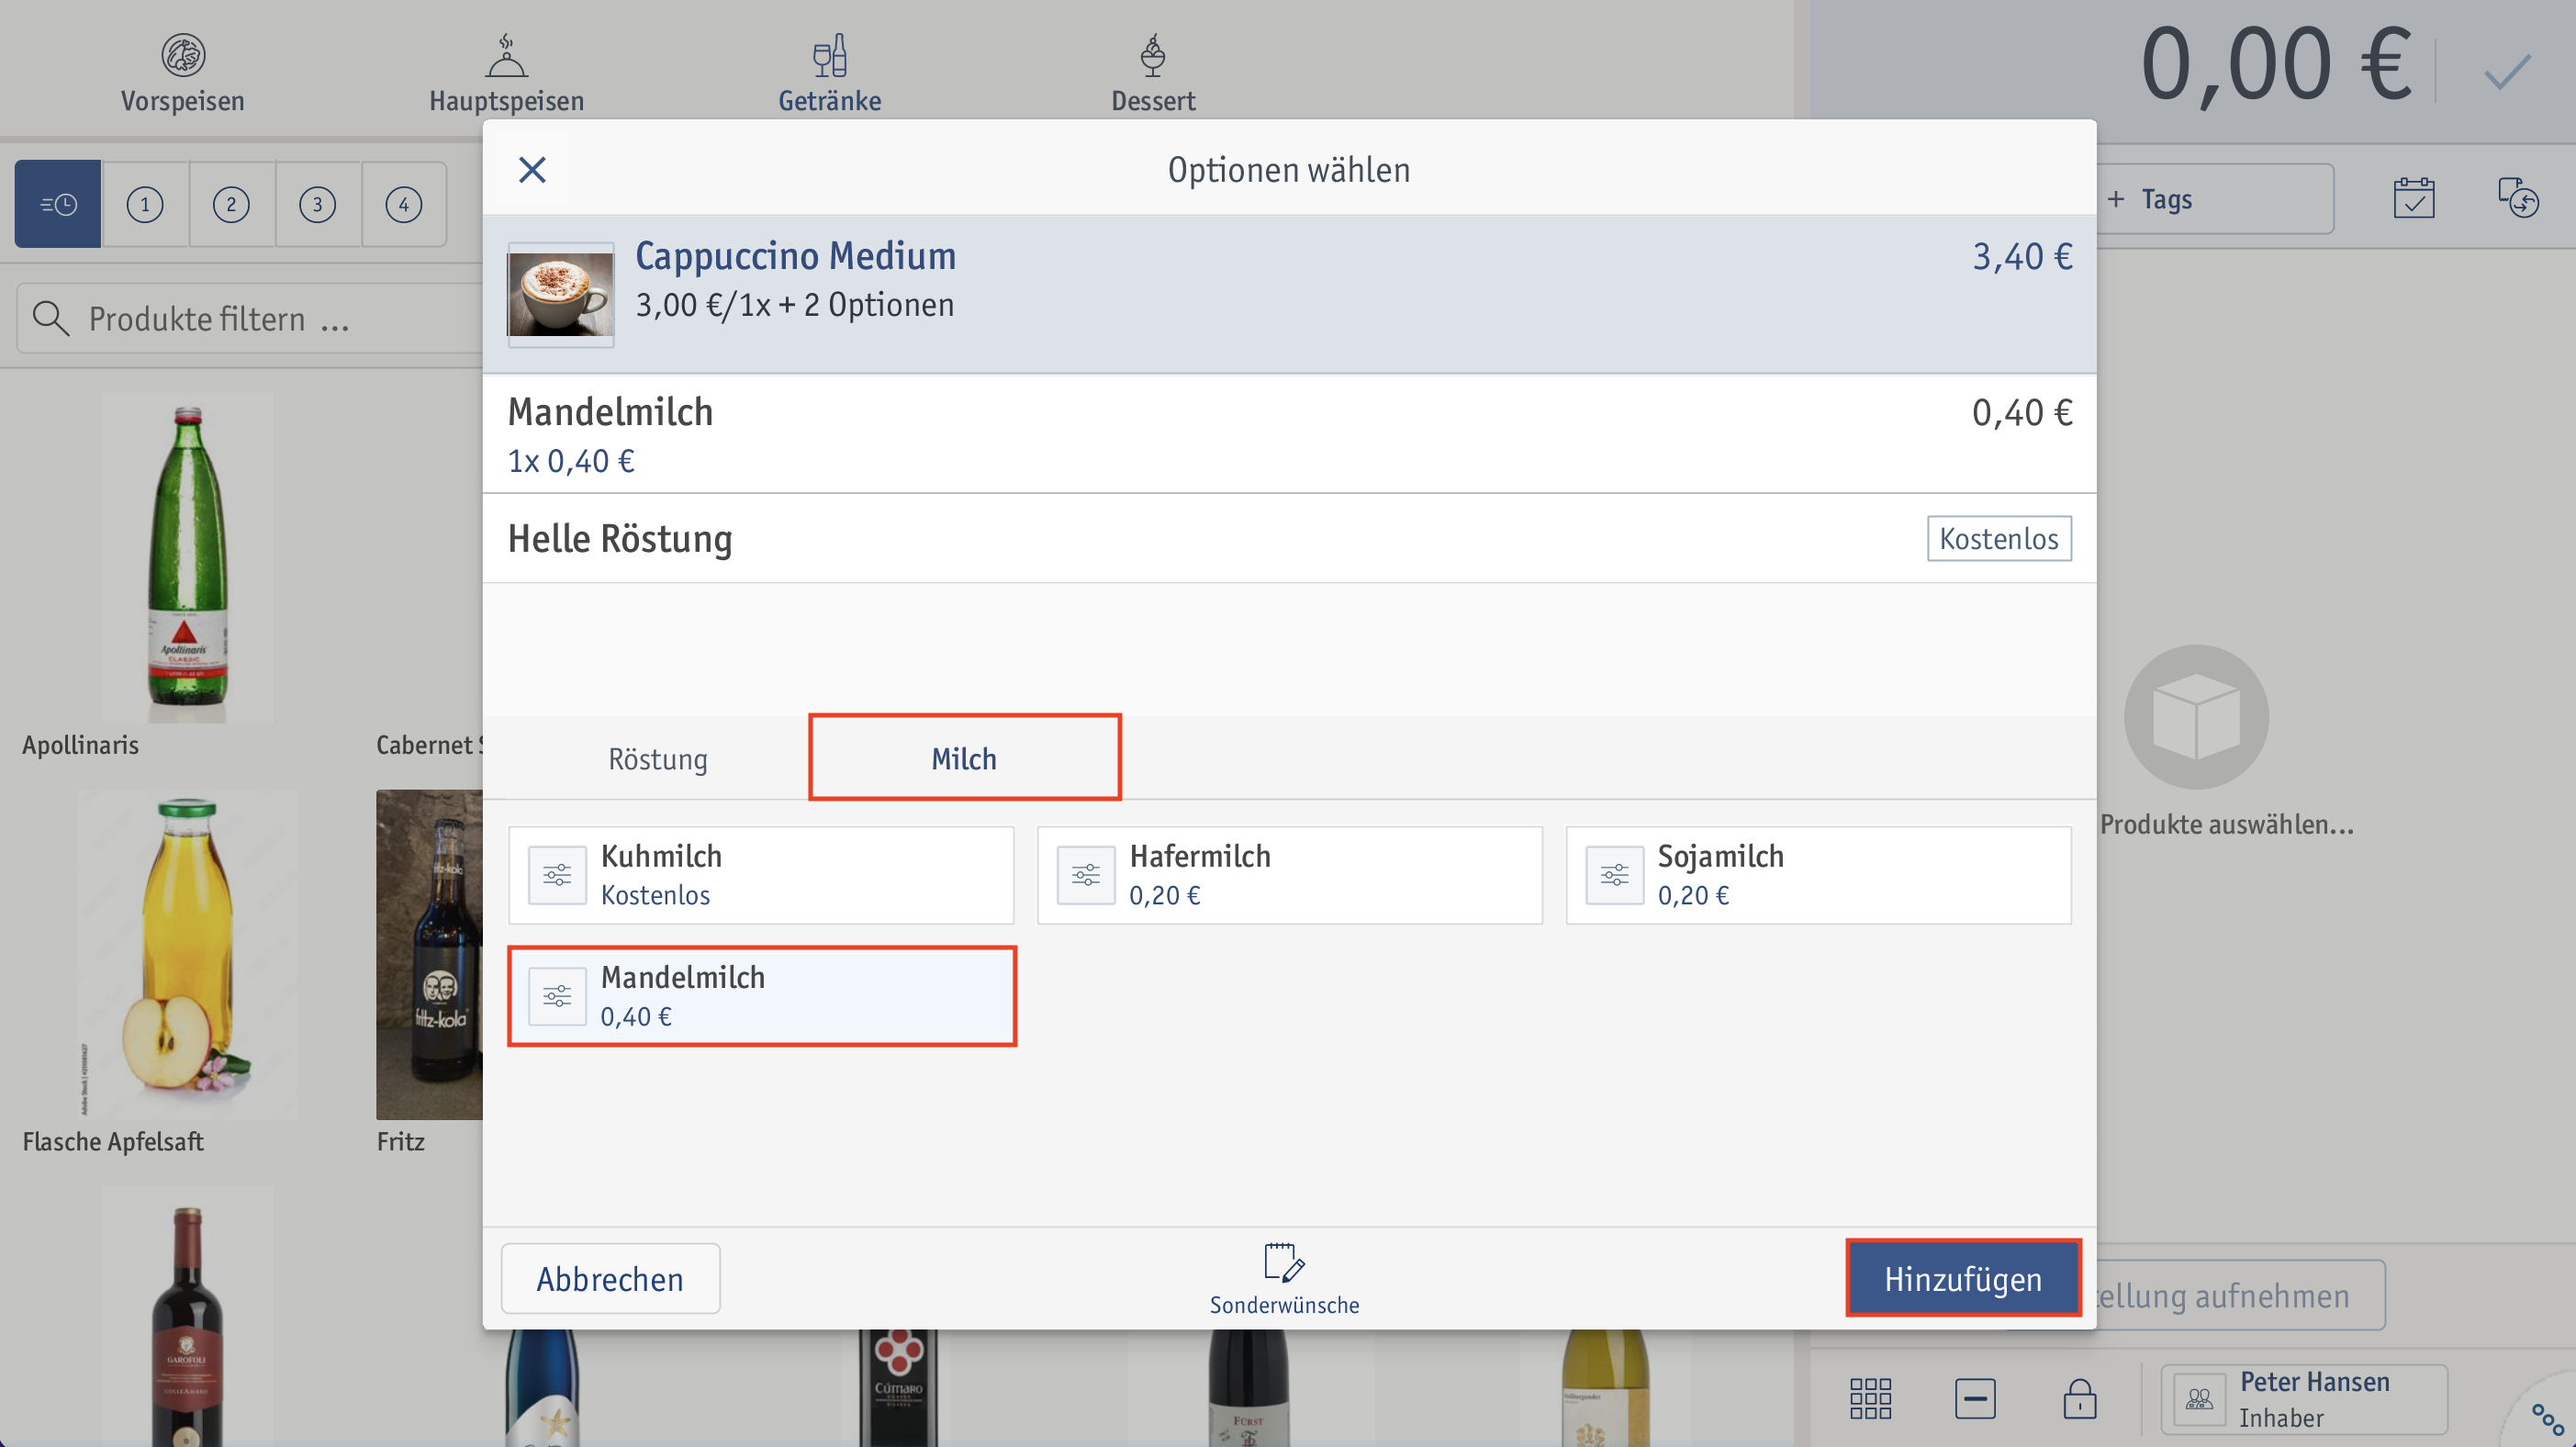Select the Fritz cola product

[x=430, y=972]
